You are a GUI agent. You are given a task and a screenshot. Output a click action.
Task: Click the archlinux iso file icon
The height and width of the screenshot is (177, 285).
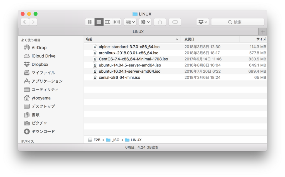click(x=95, y=53)
